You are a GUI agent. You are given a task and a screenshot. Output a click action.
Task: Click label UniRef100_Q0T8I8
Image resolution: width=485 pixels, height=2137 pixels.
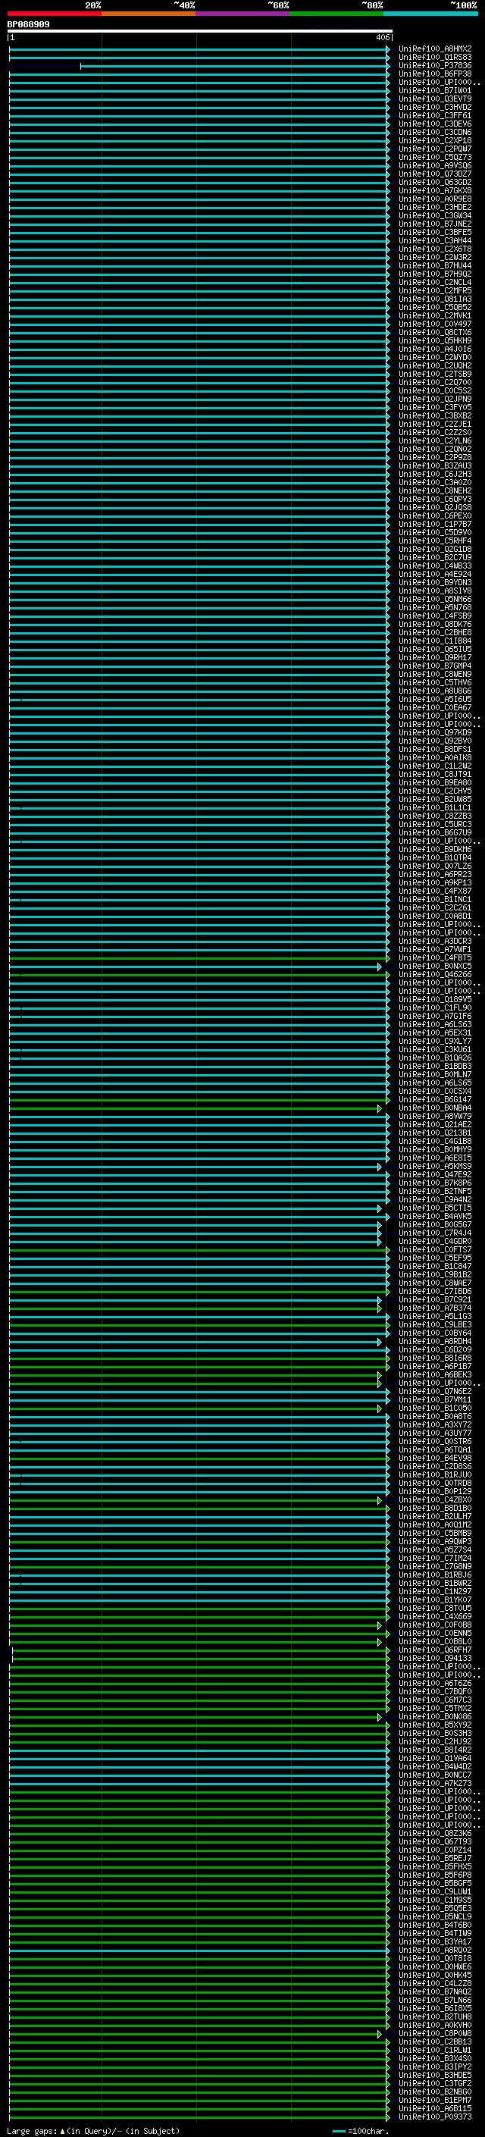435,1958
